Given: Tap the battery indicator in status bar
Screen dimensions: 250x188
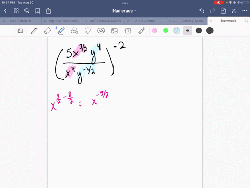Looking at the screenshot, I should 245,3.
